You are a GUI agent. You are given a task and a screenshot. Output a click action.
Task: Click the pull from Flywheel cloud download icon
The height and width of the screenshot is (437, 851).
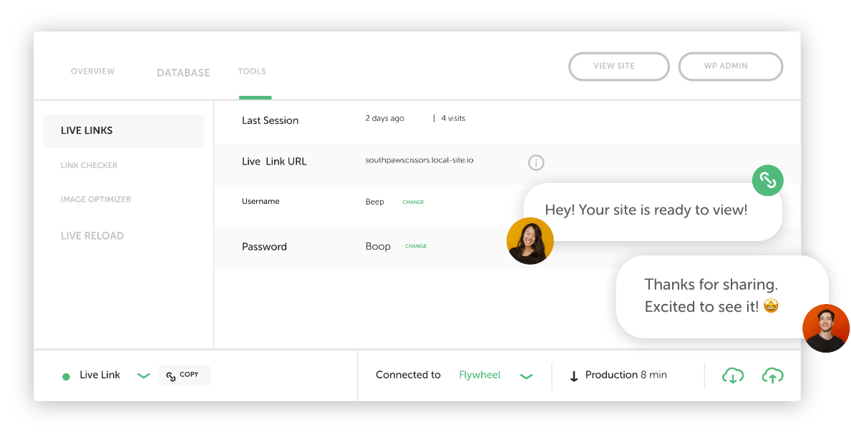733,375
